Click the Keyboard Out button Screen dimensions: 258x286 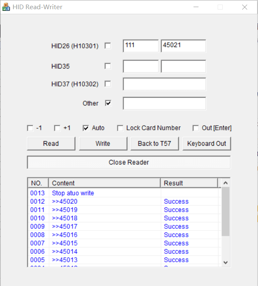(x=207, y=144)
